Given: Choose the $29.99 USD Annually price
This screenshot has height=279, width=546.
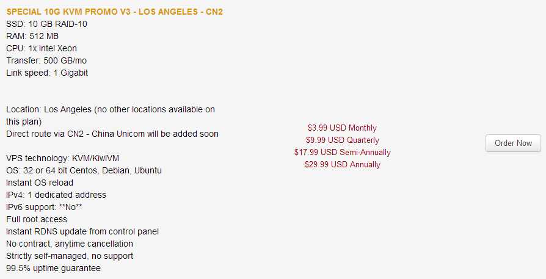Looking at the screenshot, I should pyautogui.click(x=342, y=165).
